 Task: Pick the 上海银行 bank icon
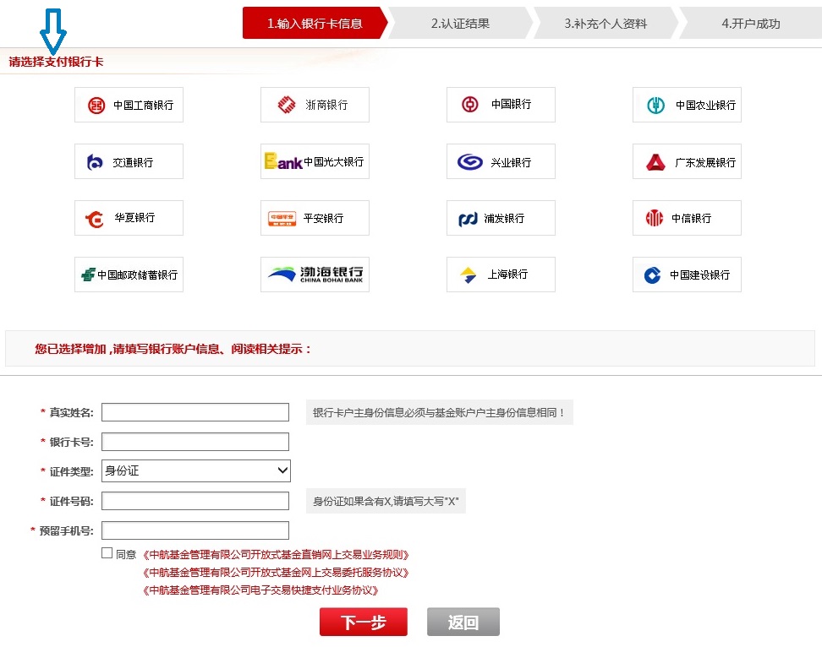[501, 275]
